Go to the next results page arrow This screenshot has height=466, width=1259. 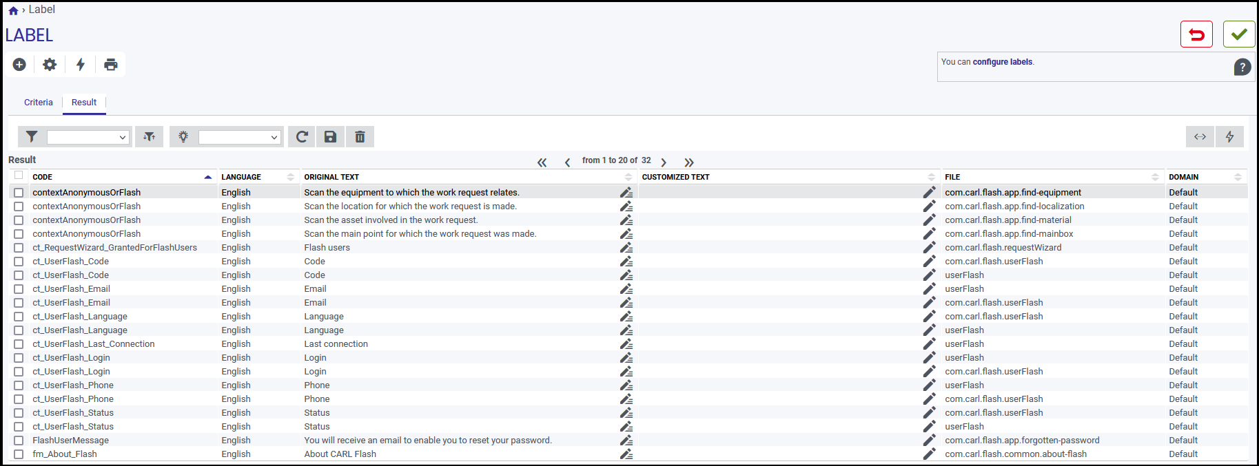(664, 162)
